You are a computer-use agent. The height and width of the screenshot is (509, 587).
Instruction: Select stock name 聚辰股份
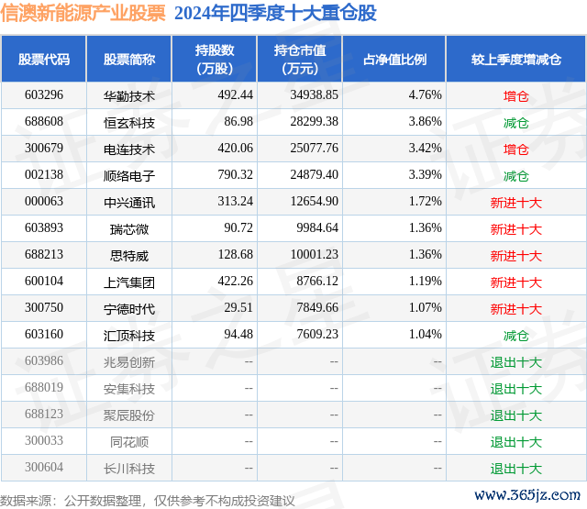point(129,415)
